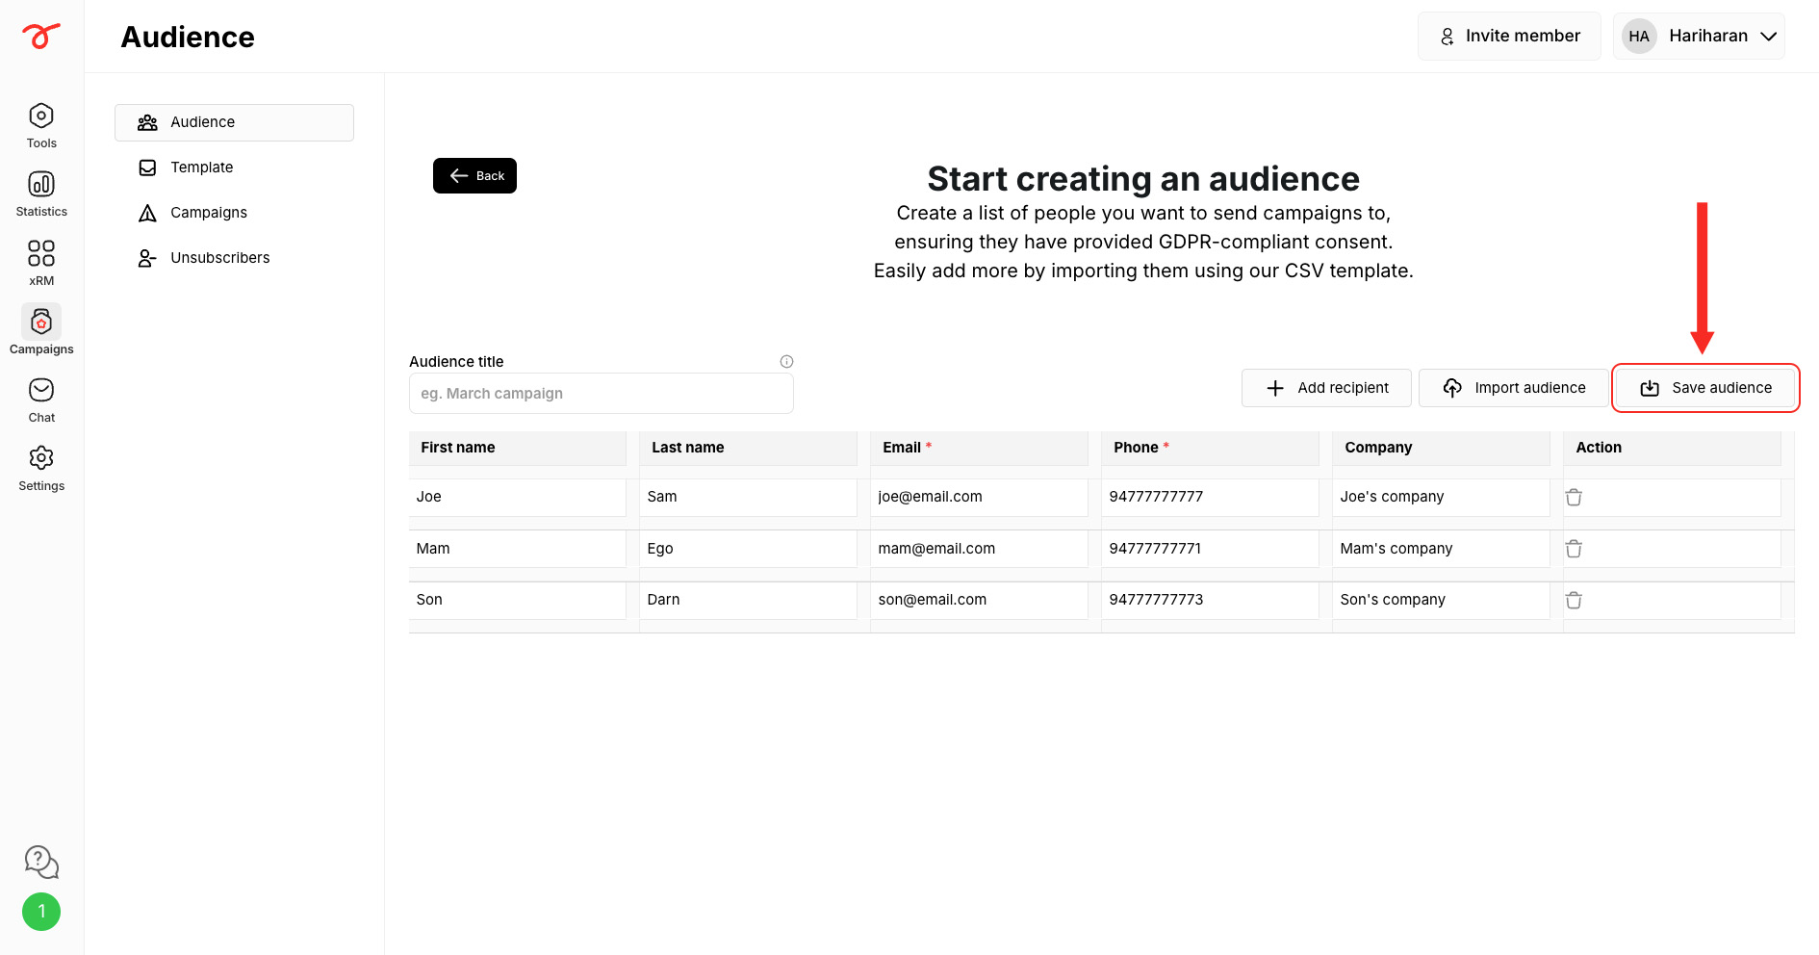
Task: Open the help chat bubble icon
Action: [x=41, y=862]
